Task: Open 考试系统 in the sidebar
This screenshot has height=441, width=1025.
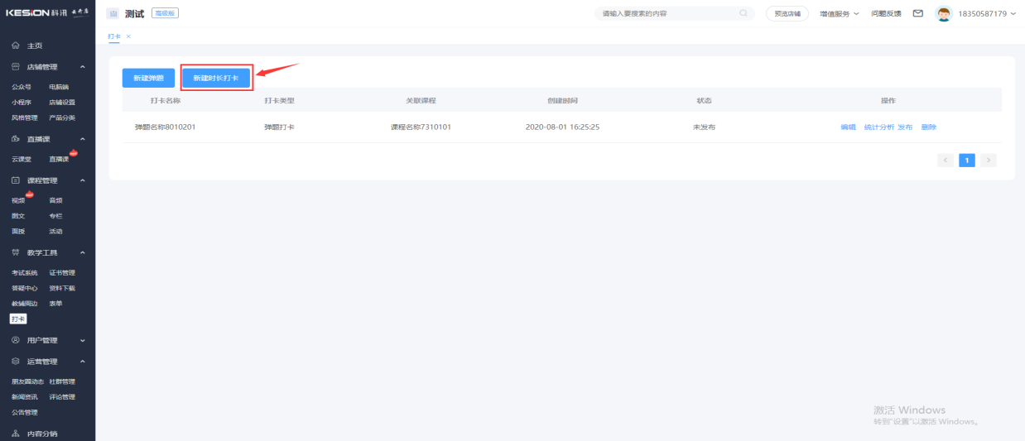Action: tap(25, 272)
